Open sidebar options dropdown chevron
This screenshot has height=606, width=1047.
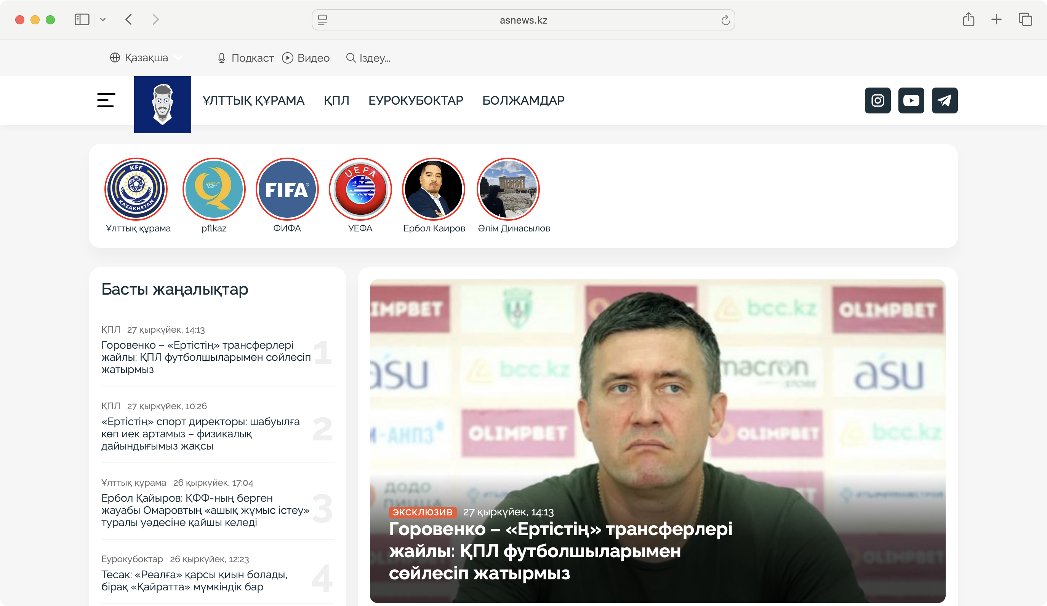tap(103, 19)
